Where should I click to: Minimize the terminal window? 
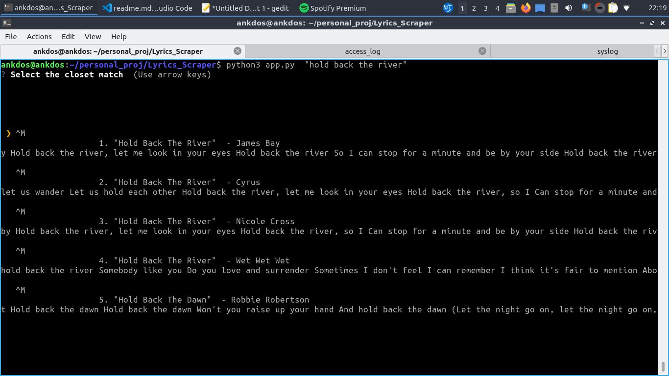[x=642, y=23]
